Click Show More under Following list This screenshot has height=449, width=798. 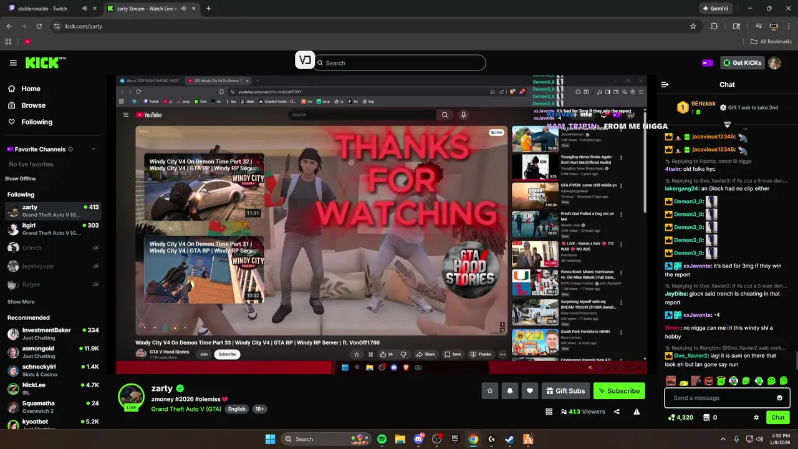click(21, 302)
